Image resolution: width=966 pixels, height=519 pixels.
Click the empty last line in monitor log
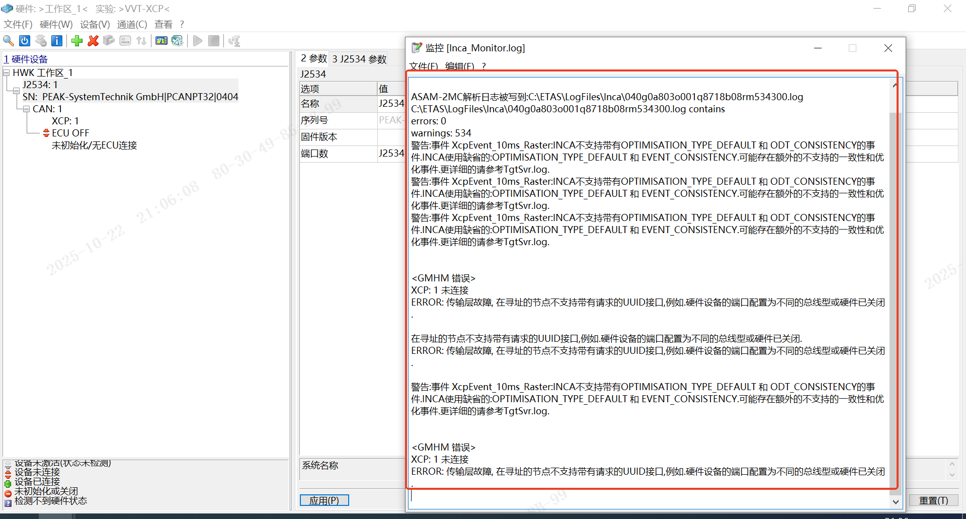point(649,496)
